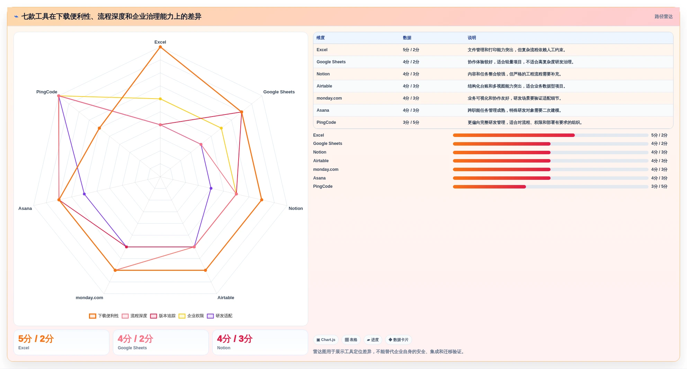This screenshot has width=687, height=369.
Task: Click the 路径雷达 label in header
Action: (663, 17)
